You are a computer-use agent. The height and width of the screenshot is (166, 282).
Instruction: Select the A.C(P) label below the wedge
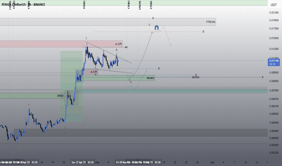[94, 72]
